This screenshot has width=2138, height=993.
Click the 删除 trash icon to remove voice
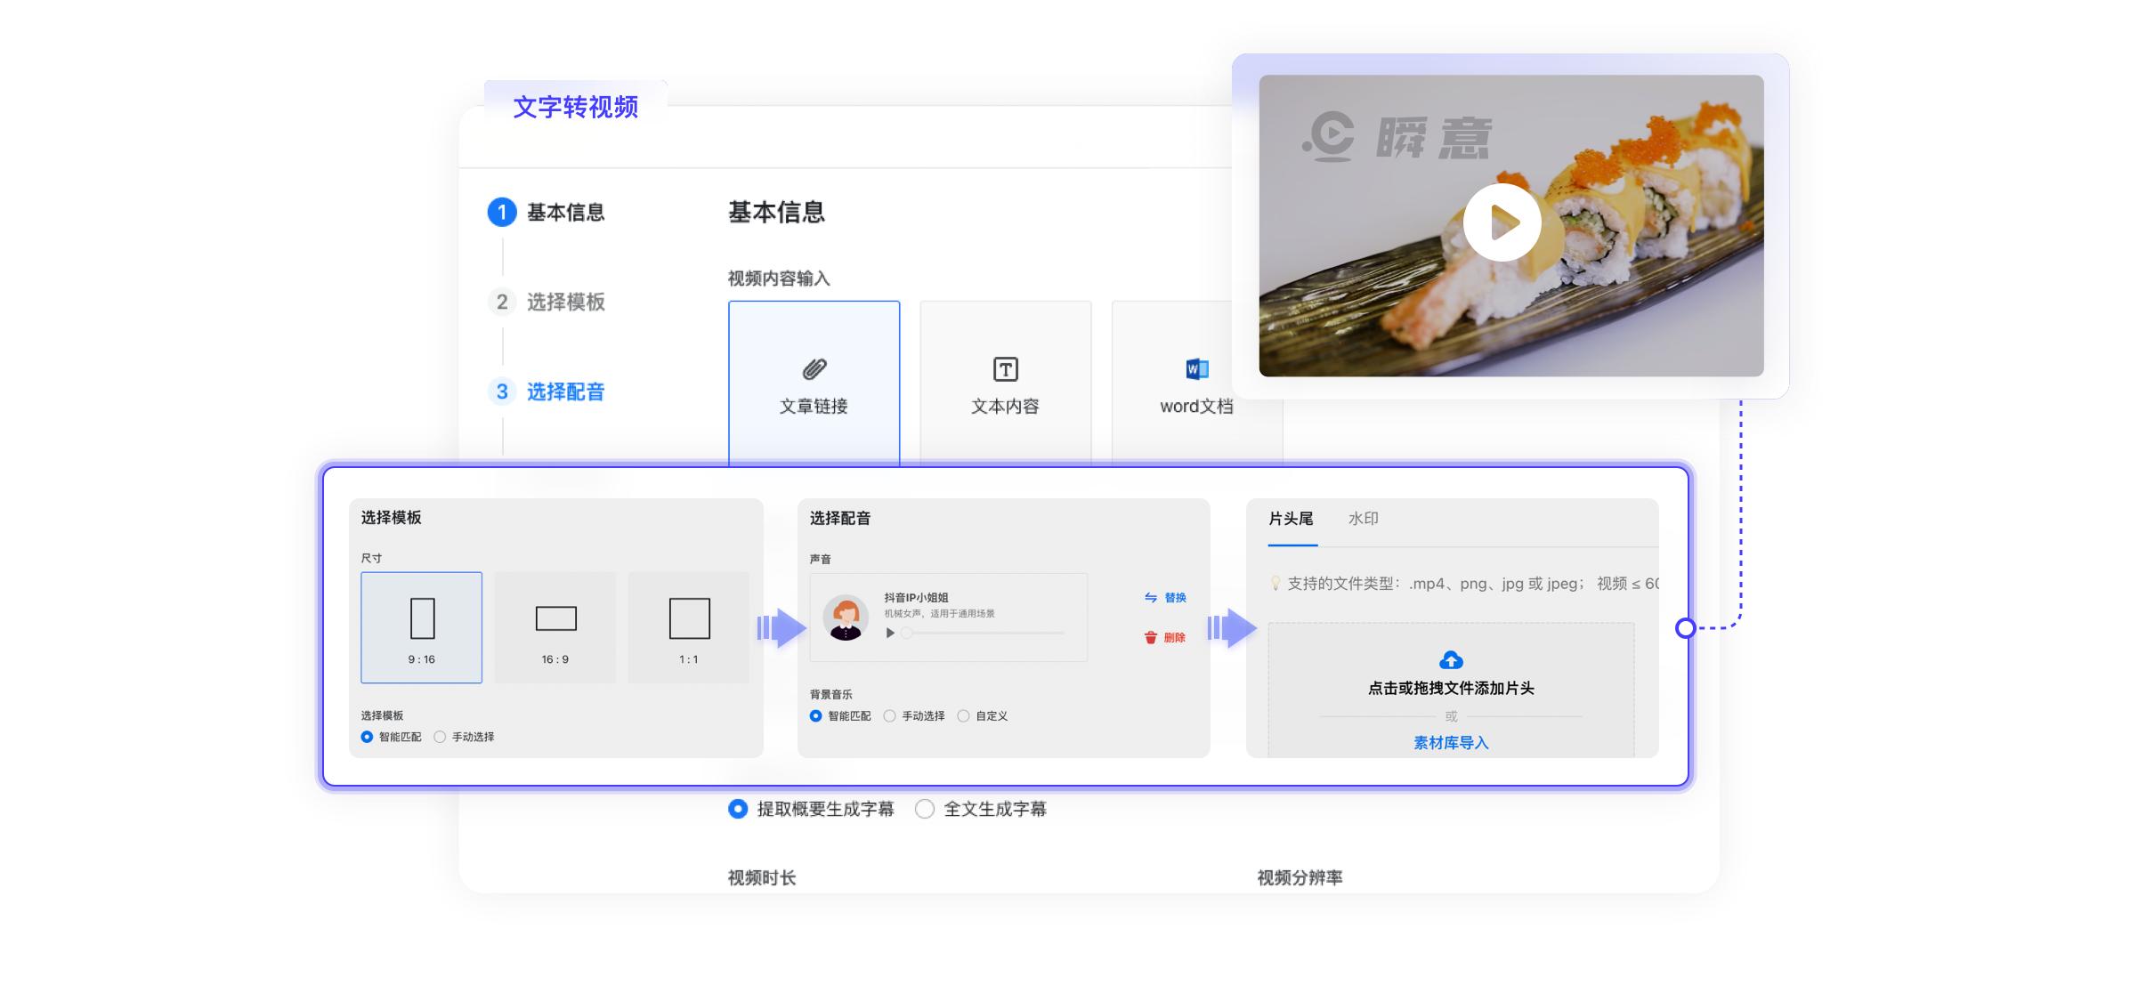[1147, 638]
